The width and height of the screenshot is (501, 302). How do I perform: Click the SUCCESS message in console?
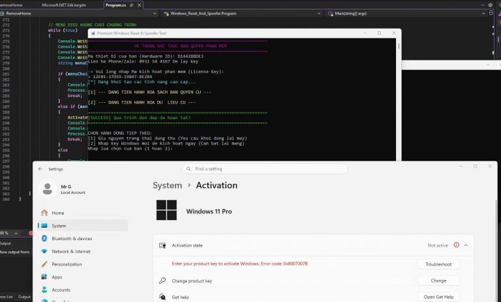coord(139,118)
